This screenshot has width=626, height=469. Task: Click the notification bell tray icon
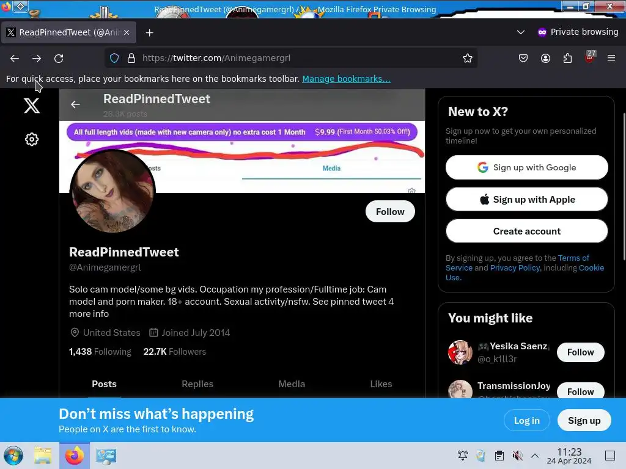point(463,456)
